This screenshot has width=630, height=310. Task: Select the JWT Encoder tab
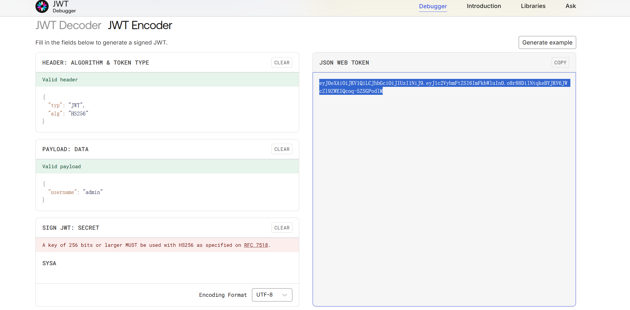click(x=140, y=25)
